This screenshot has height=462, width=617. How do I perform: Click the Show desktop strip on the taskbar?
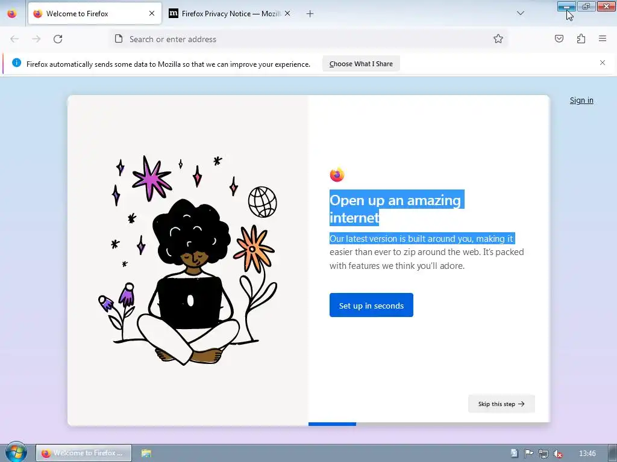[x=613, y=453]
